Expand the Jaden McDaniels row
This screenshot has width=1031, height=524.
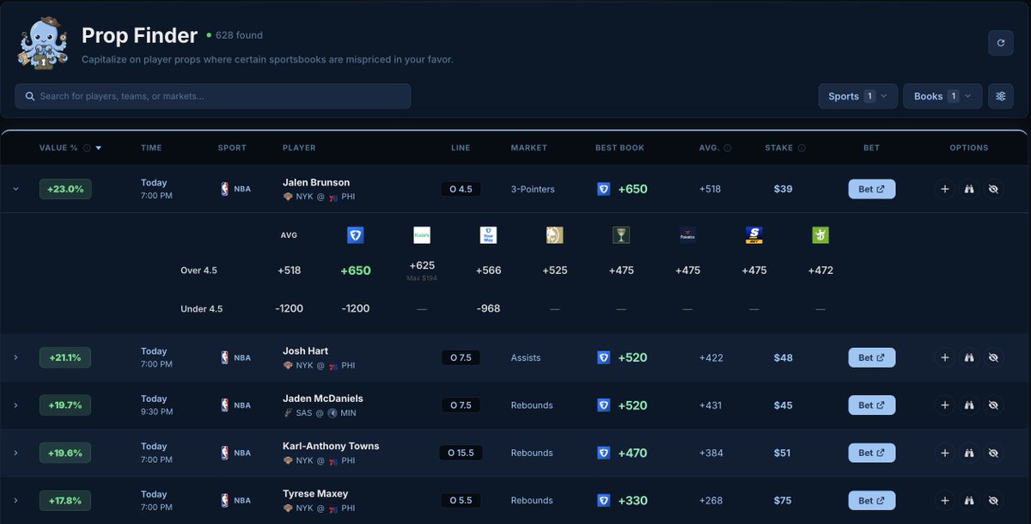click(x=15, y=405)
